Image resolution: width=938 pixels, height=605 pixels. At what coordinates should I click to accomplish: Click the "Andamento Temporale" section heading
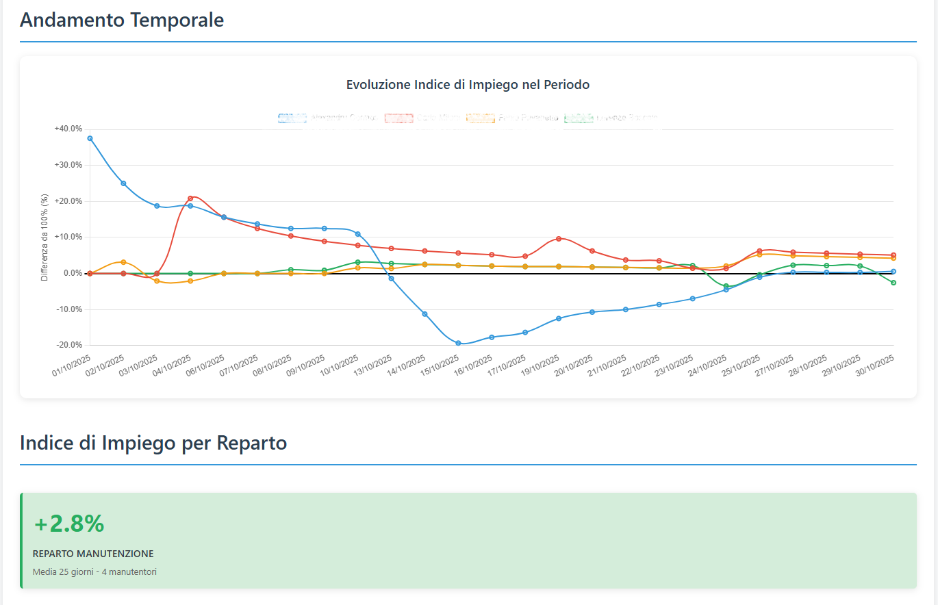click(122, 20)
